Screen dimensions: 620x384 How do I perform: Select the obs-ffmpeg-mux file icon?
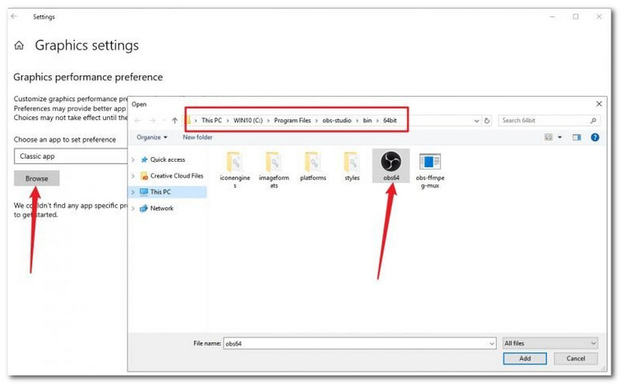coord(430,162)
